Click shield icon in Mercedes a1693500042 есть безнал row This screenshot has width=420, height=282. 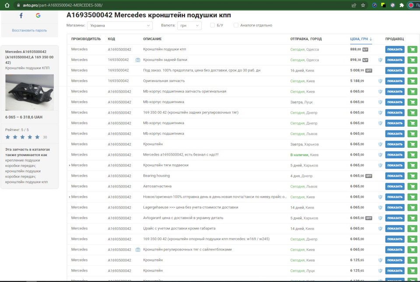point(380,155)
